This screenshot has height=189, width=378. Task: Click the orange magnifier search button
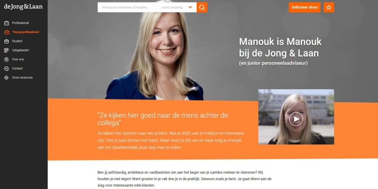tap(202, 7)
